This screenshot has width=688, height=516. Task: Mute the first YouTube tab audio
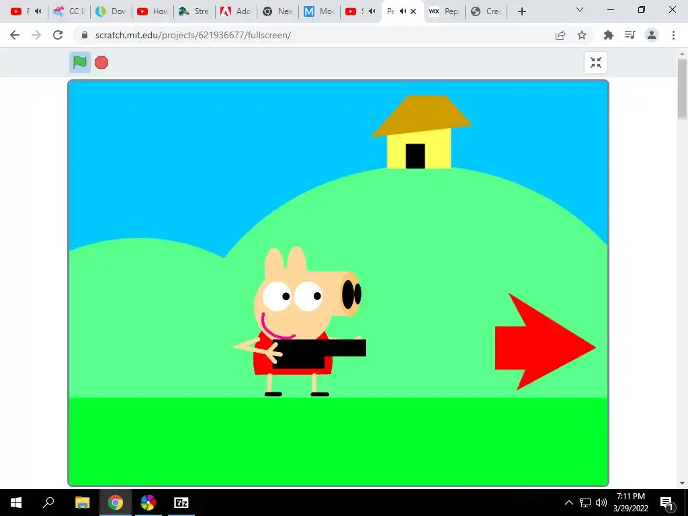coord(38,11)
